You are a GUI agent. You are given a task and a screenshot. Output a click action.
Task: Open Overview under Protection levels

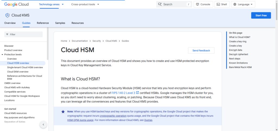pyautogui.click(x=12, y=59)
